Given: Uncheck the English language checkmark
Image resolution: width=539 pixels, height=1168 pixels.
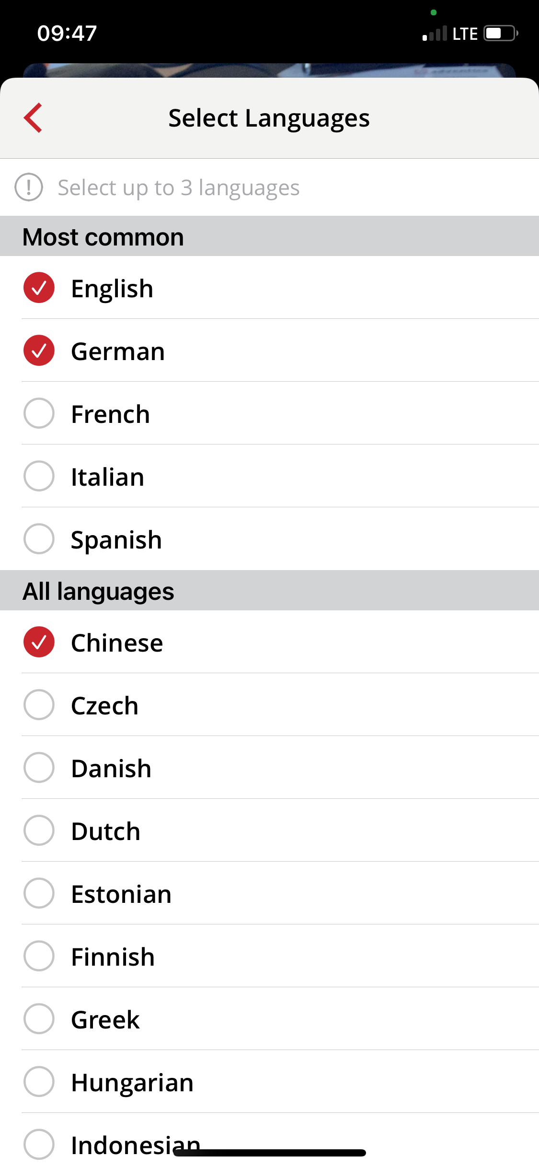Looking at the screenshot, I should point(39,288).
